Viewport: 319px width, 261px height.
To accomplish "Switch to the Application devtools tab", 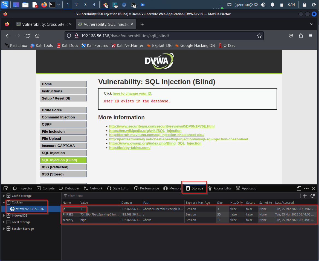I will coord(247,188).
